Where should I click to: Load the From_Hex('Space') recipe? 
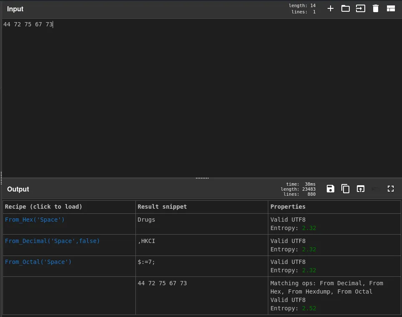[x=35, y=220]
